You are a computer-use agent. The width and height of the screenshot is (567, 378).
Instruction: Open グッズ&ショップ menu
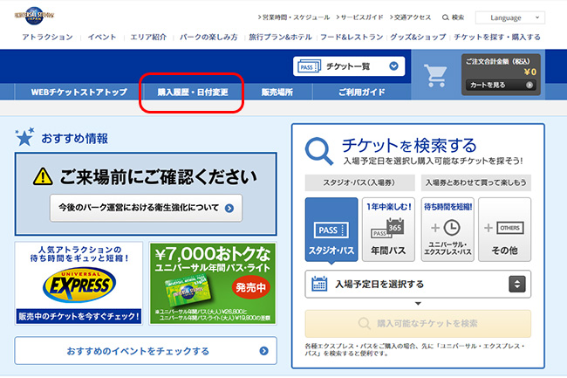tap(418, 38)
